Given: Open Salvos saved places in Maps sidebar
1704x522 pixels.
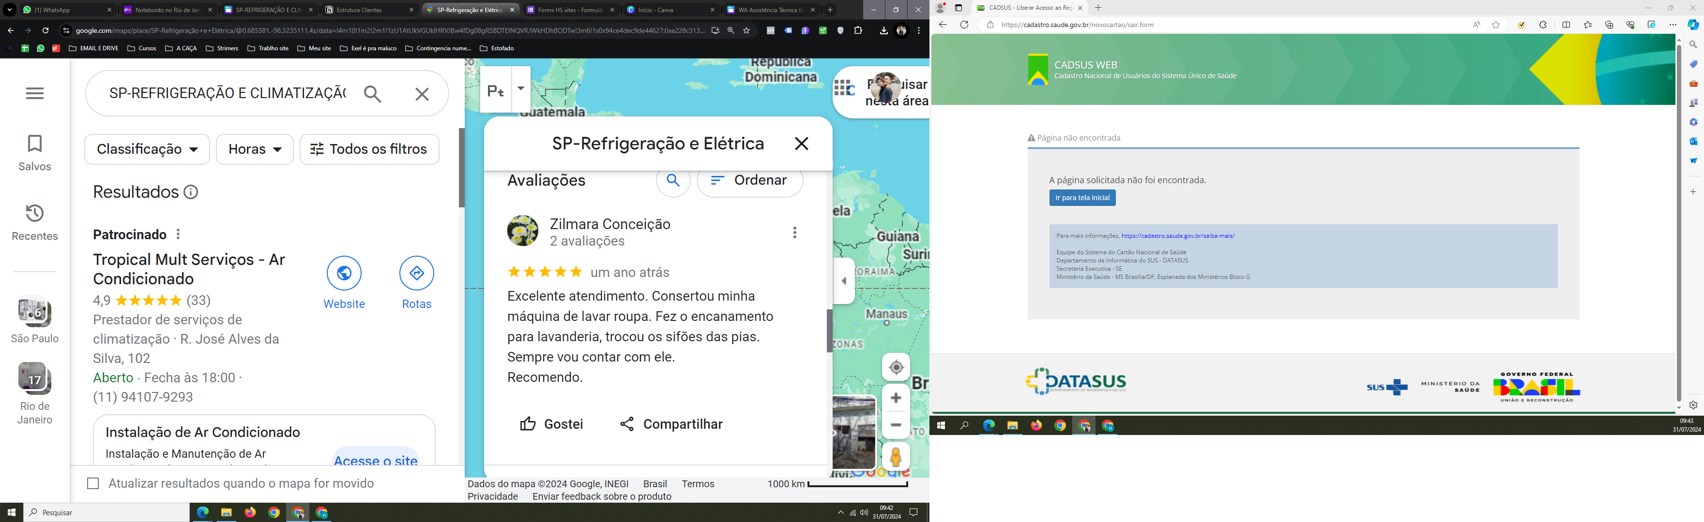Looking at the screenshot, I should pyautogui.click(x=34, y=153).
